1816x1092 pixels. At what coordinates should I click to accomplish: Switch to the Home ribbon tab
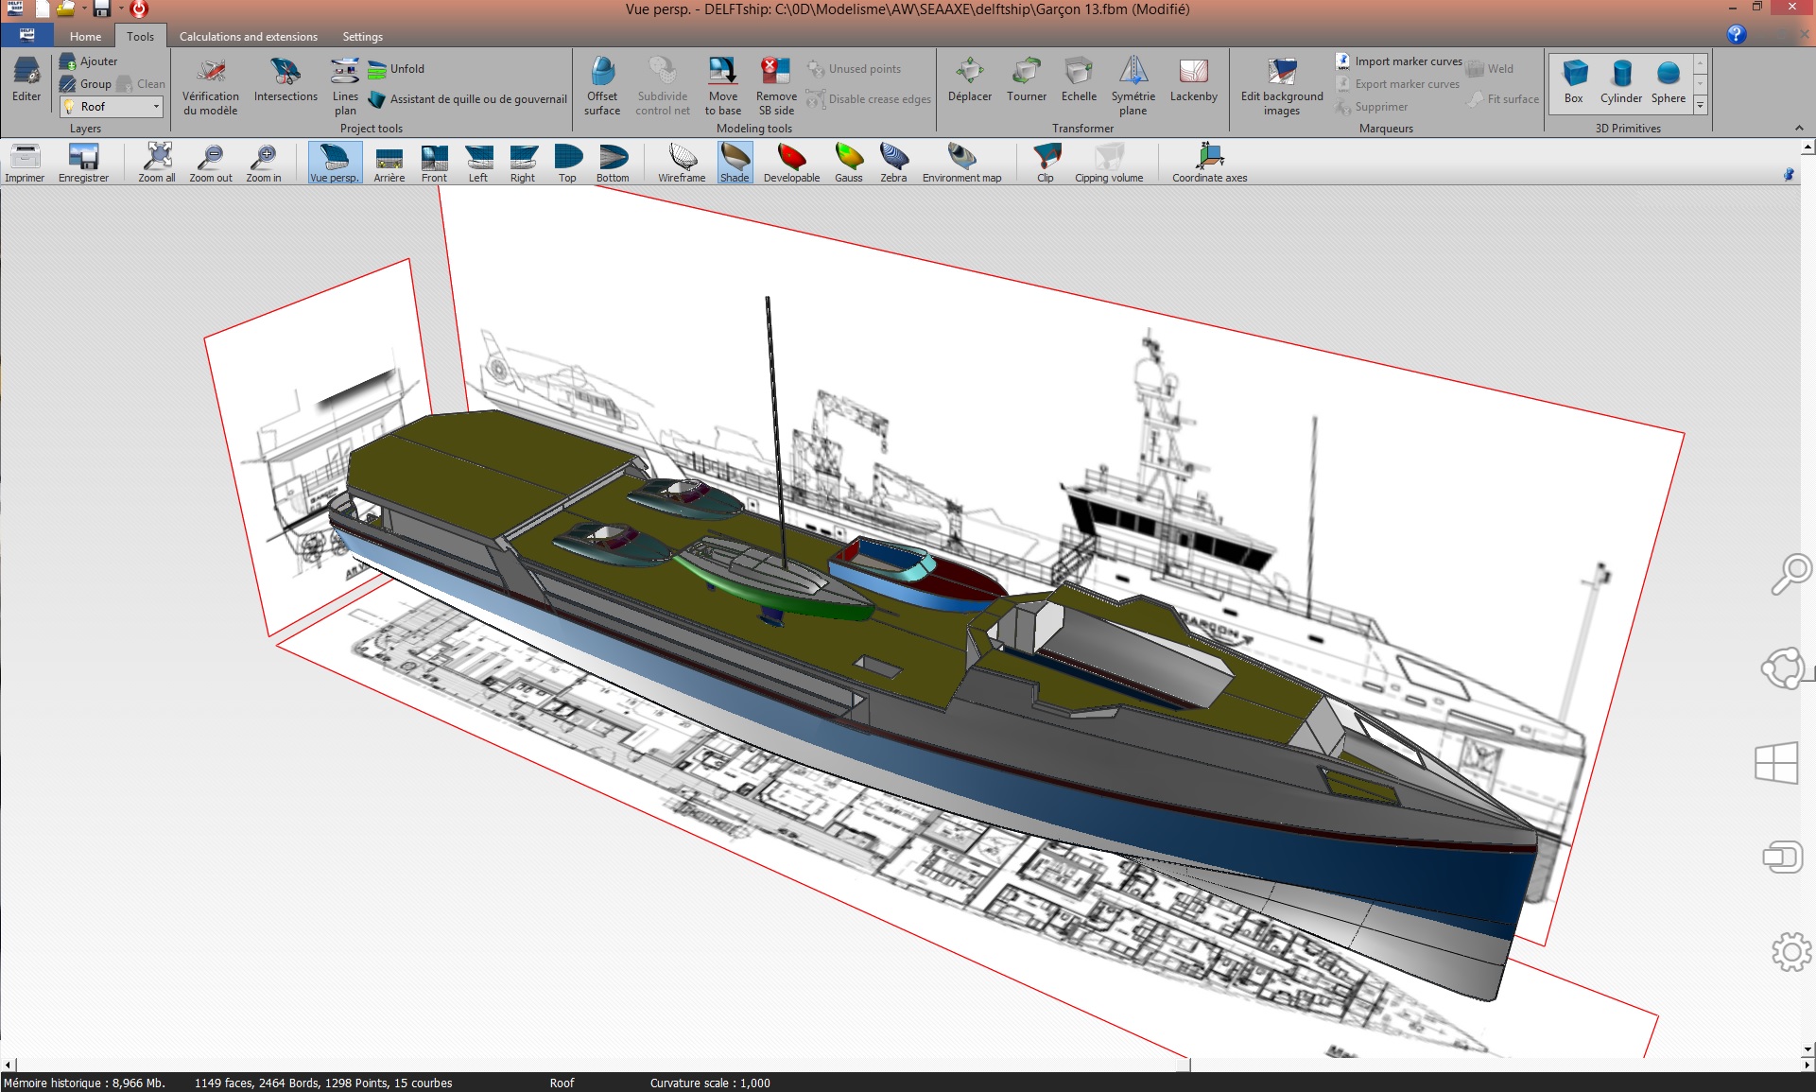click(x=85, y=37)
